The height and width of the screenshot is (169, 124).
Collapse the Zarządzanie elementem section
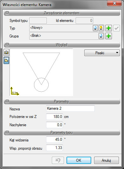[7, 13]
